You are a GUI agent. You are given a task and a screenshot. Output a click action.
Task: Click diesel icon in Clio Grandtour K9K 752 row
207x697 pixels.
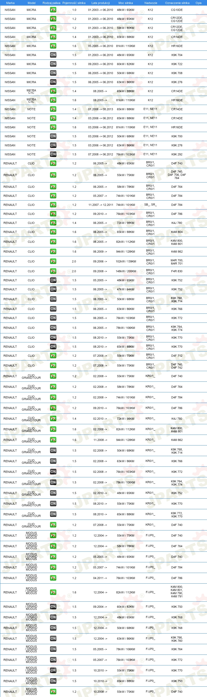coord(53,493)
